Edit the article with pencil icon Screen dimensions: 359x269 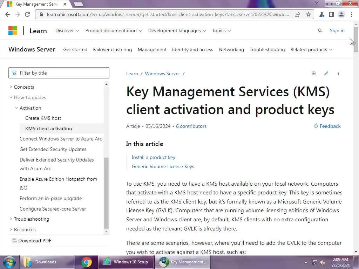[x=326, y=74]
